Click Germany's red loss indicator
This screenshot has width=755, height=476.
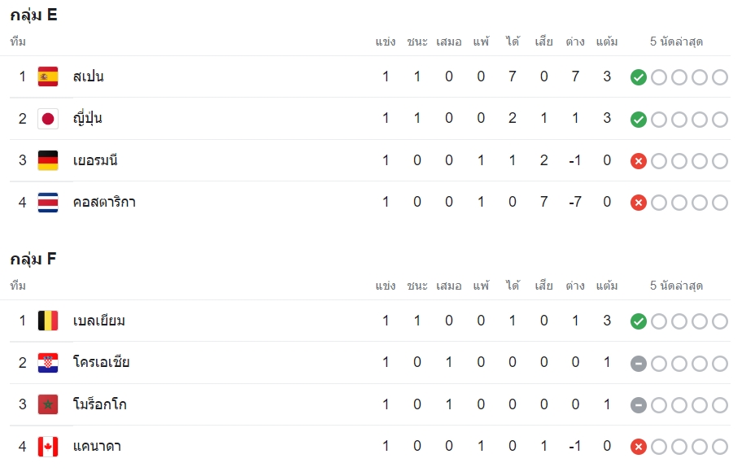point(639,161)
